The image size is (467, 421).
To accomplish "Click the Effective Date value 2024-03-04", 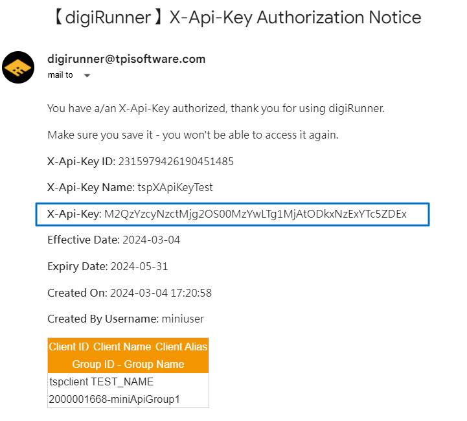I will tap(150, 240).
